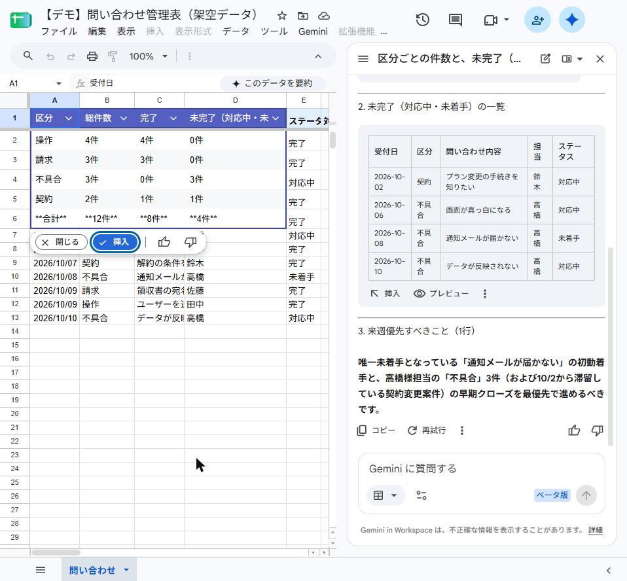Open the share add-person button
Screen dimensions: 627x581
tap(537, 20)
